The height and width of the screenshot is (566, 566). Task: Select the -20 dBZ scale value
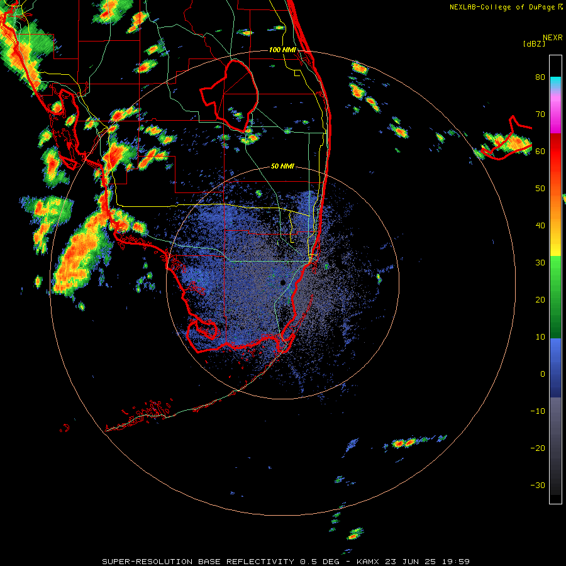[538, 448]
